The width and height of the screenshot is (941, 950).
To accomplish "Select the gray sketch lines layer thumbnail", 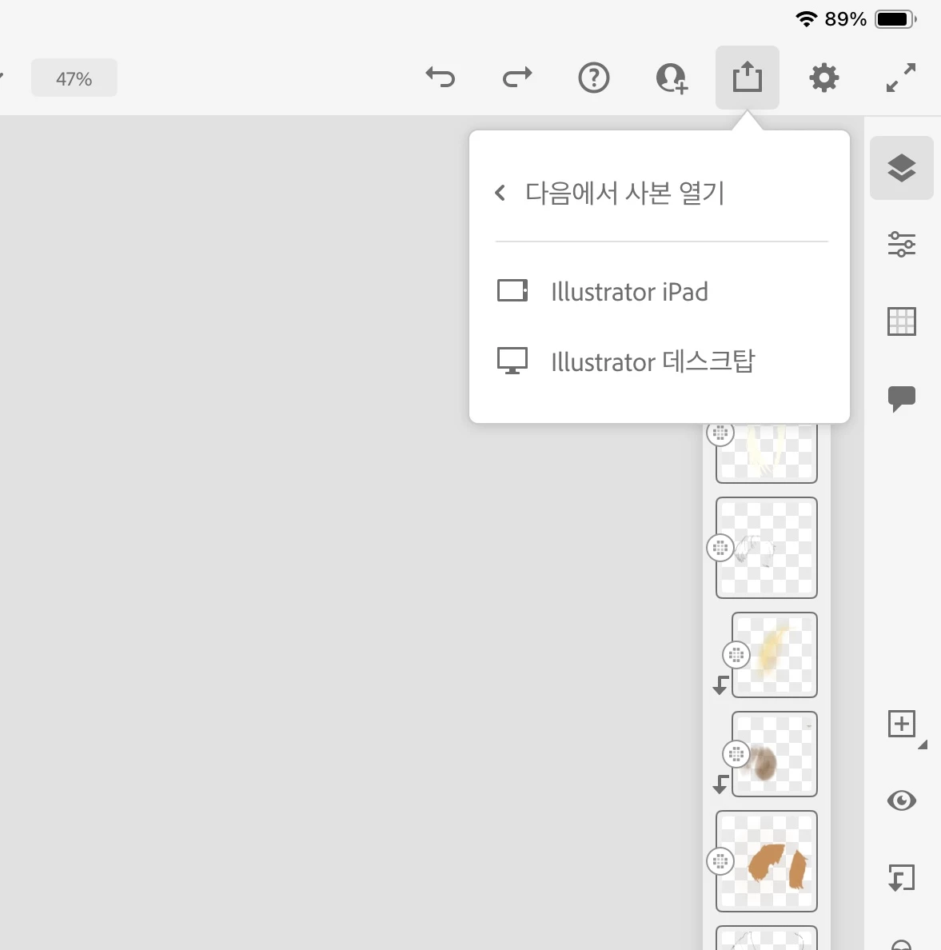I will coord(767,548).
